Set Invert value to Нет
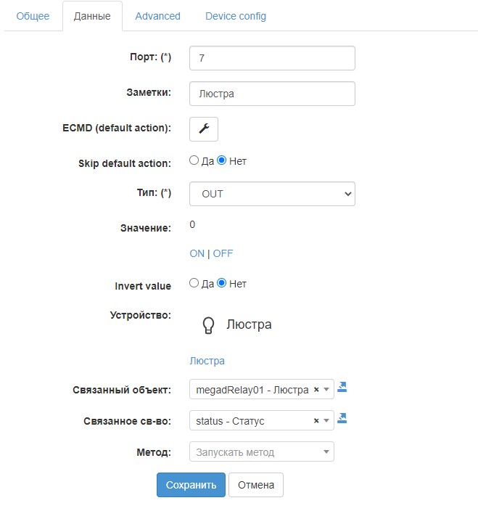Screen dimensions: 478x519 (x=222, y=283)
